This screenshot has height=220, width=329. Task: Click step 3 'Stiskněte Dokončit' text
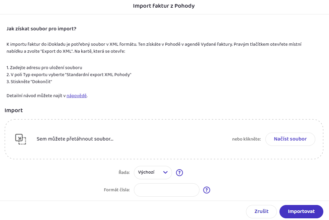[x=29, y=82]
